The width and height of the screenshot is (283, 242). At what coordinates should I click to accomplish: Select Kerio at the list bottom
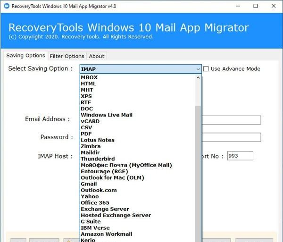138,240
